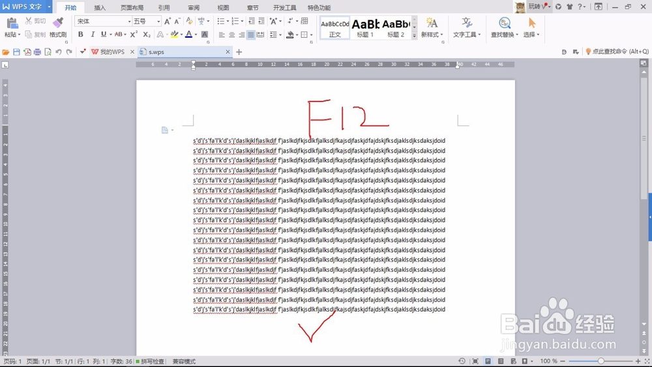
Task: Toggle spell check (拼写检查) in status bar
Action: pos(150,362)
